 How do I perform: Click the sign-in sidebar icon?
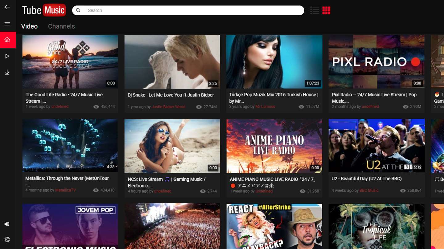(7, 224)
